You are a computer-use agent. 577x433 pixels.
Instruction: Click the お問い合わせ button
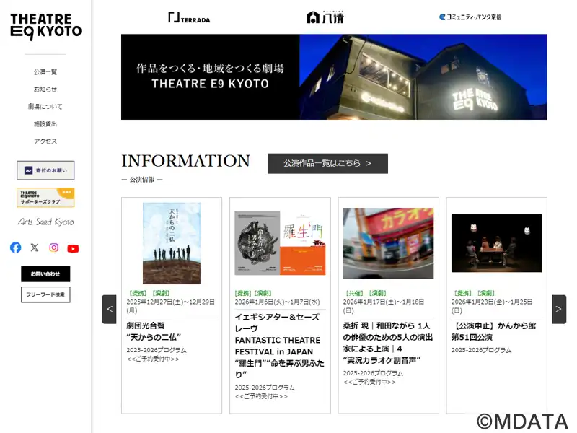pos(45,274)
